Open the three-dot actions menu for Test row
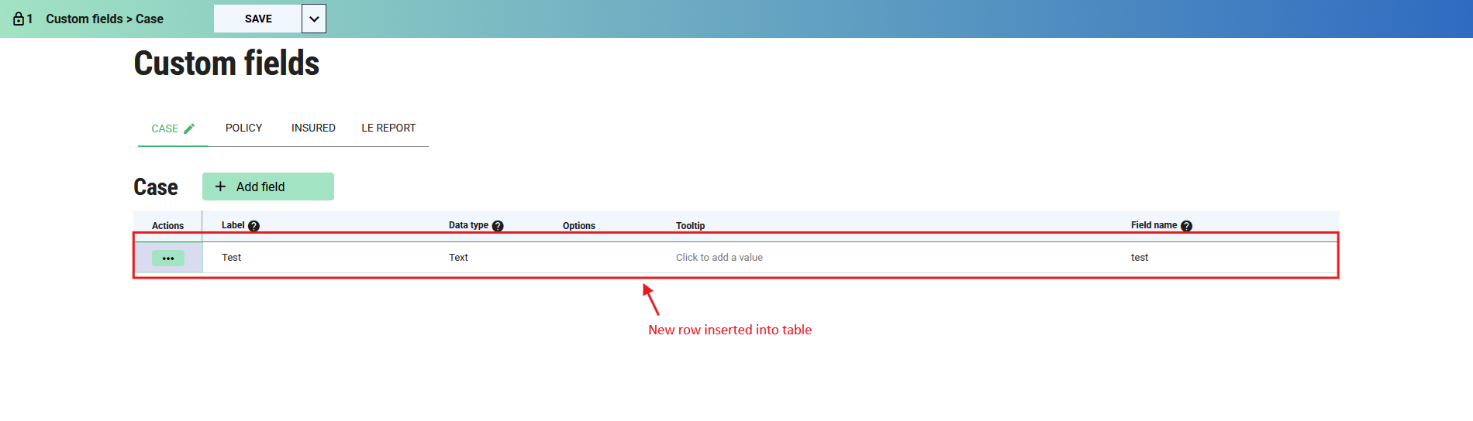The image size is (1473, 421). pos(168,258)
